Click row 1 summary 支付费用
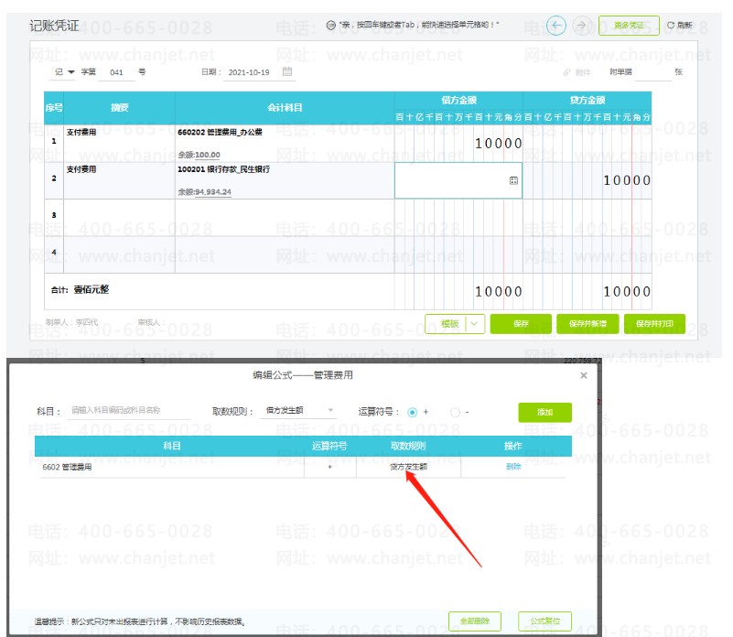The width and height of the screenshot is (733, 637). coord(81,133)
